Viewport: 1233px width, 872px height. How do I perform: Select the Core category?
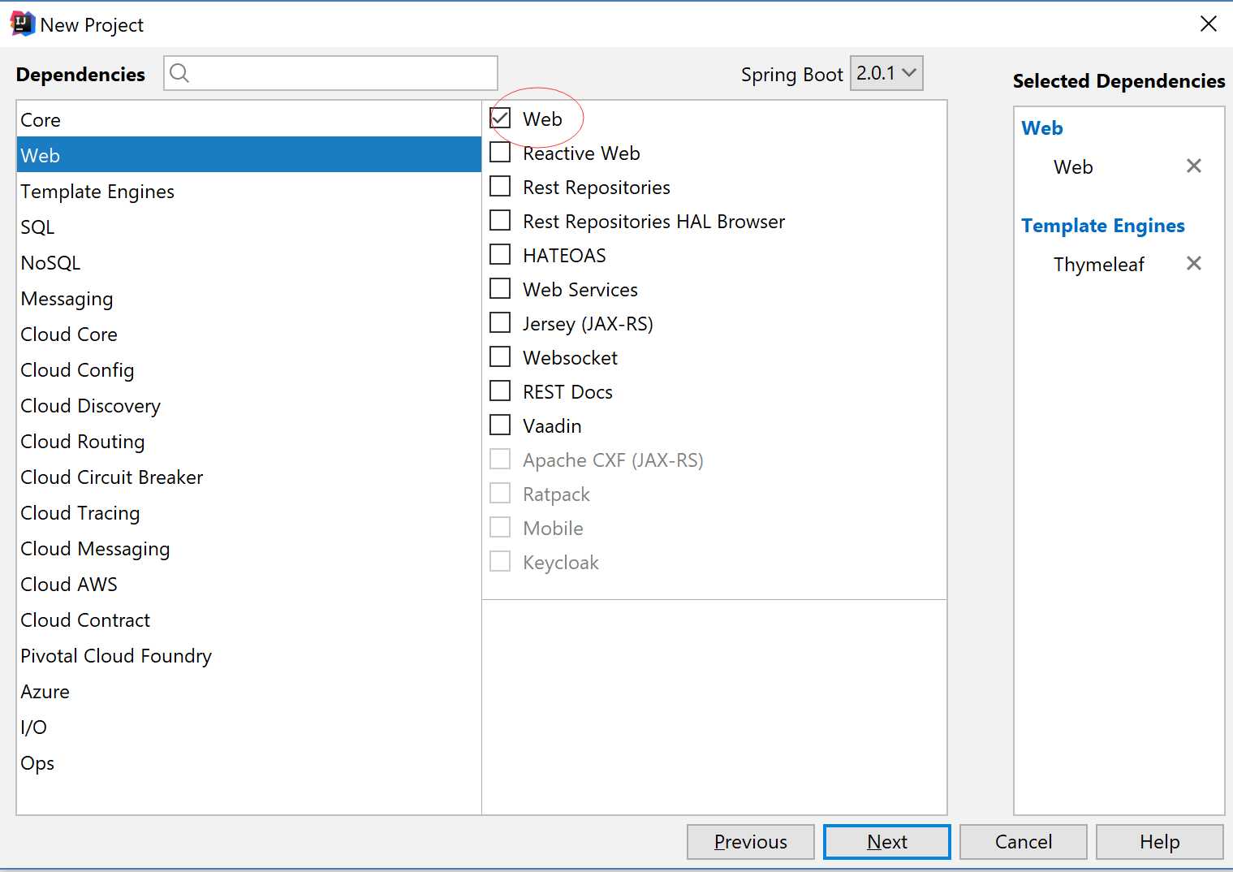pyautogui.click(x=248, y=119)
